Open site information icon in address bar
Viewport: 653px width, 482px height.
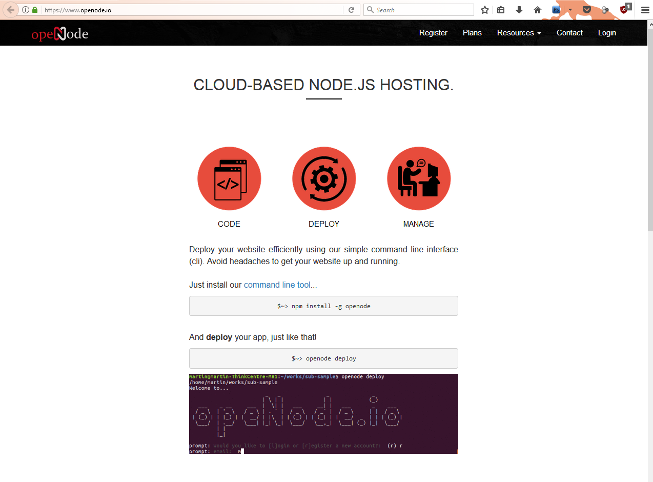click(26, 10)
